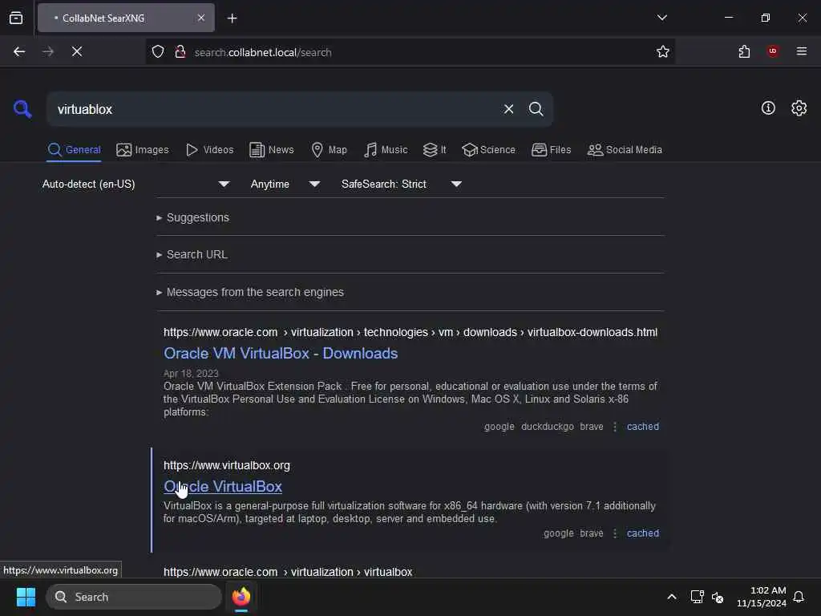Click the oracle.com virtualization › virtualbox URL
821x616 pixels.
coord(288,572)
